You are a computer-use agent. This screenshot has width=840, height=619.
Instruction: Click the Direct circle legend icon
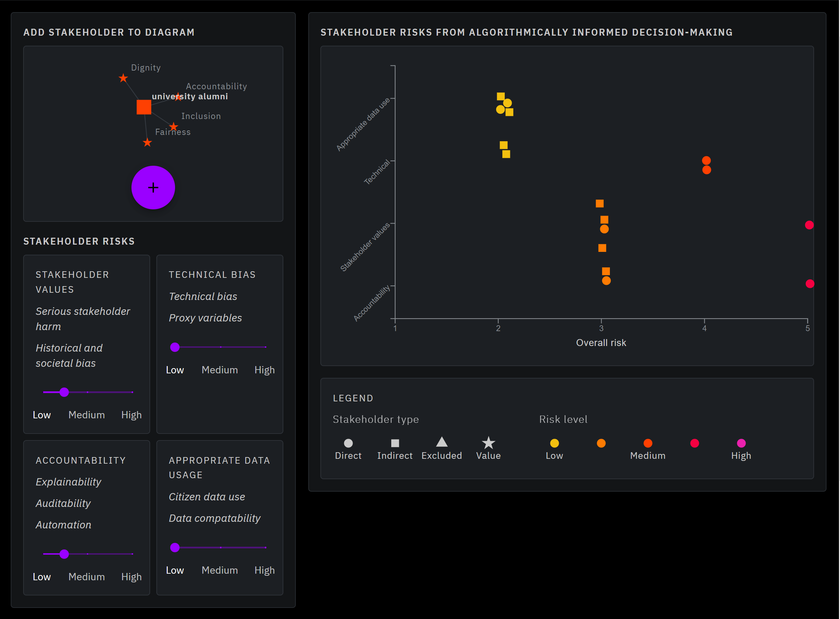(x=348, y=443)
